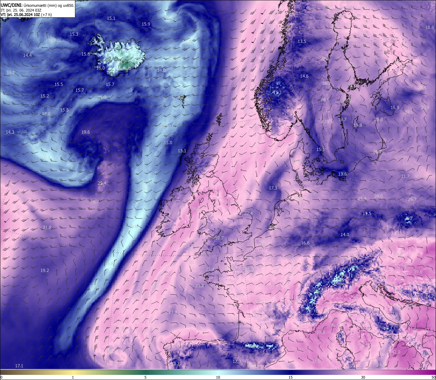
Task: Click the 19.8 value label
Action: tap(358, 125)
